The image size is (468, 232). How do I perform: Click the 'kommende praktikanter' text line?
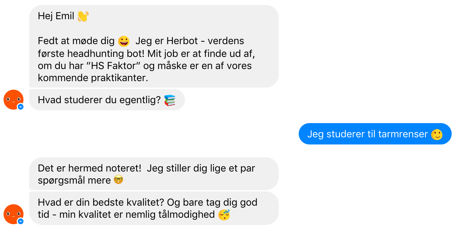[93, 78]
